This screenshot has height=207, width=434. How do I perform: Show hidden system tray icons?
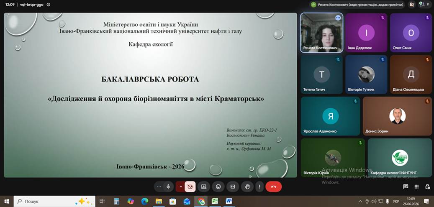360,202
